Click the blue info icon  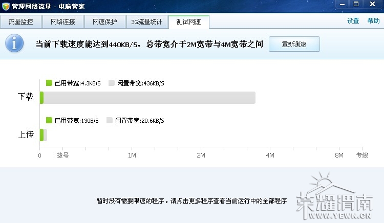click(x=14, y=43)
